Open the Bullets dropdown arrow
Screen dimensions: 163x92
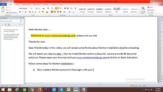click(54, 8)
